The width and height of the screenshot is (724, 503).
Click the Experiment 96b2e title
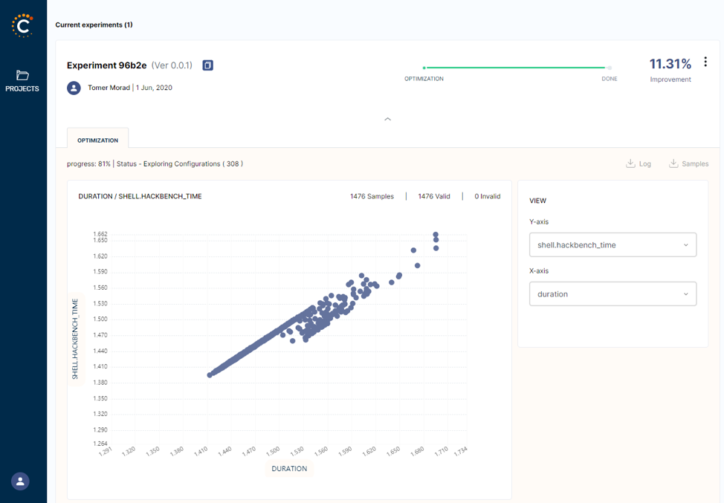tap(106, 65)
